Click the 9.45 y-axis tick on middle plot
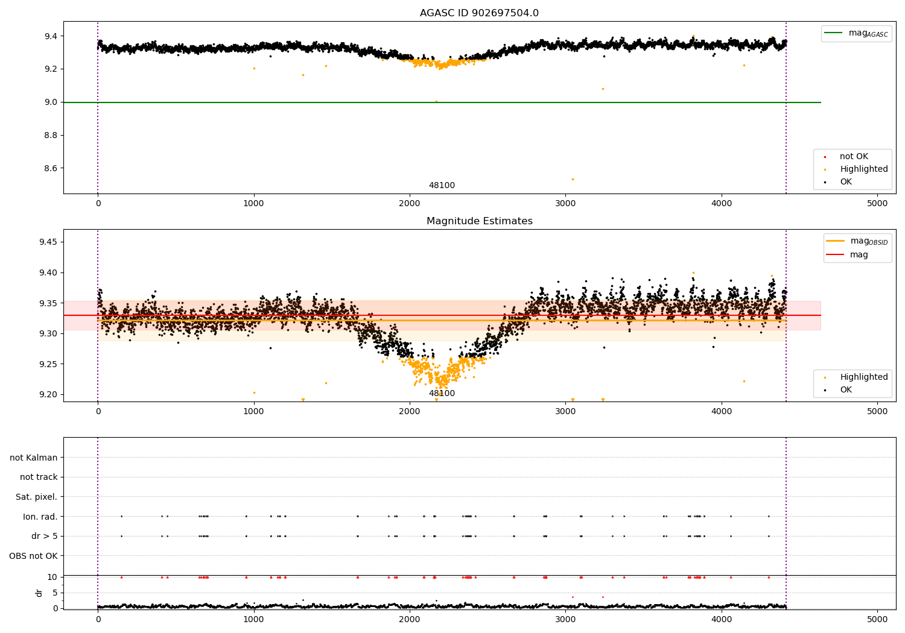Viewport: 905px width, 633px height. [x=48, y=242]
